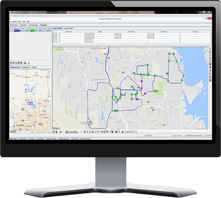The width and height of the screenshot is (221, 198).
Task: Open the Tools menu
Action: pos(24,22)
